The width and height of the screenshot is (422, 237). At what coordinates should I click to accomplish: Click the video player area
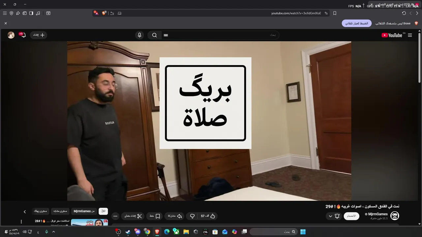coord(209,121)
